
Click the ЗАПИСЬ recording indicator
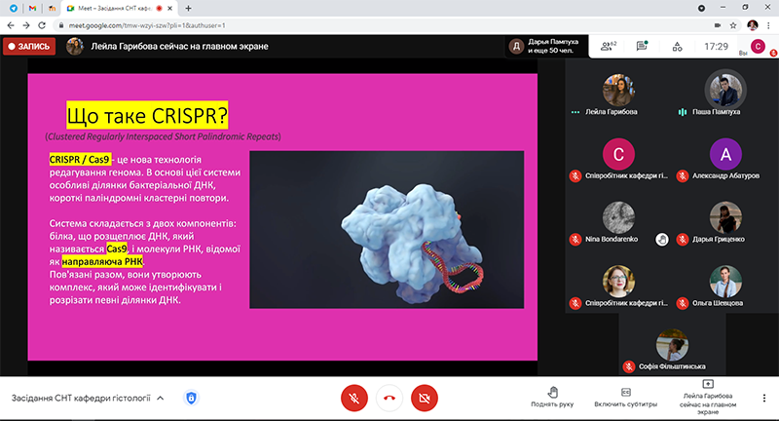28,46
